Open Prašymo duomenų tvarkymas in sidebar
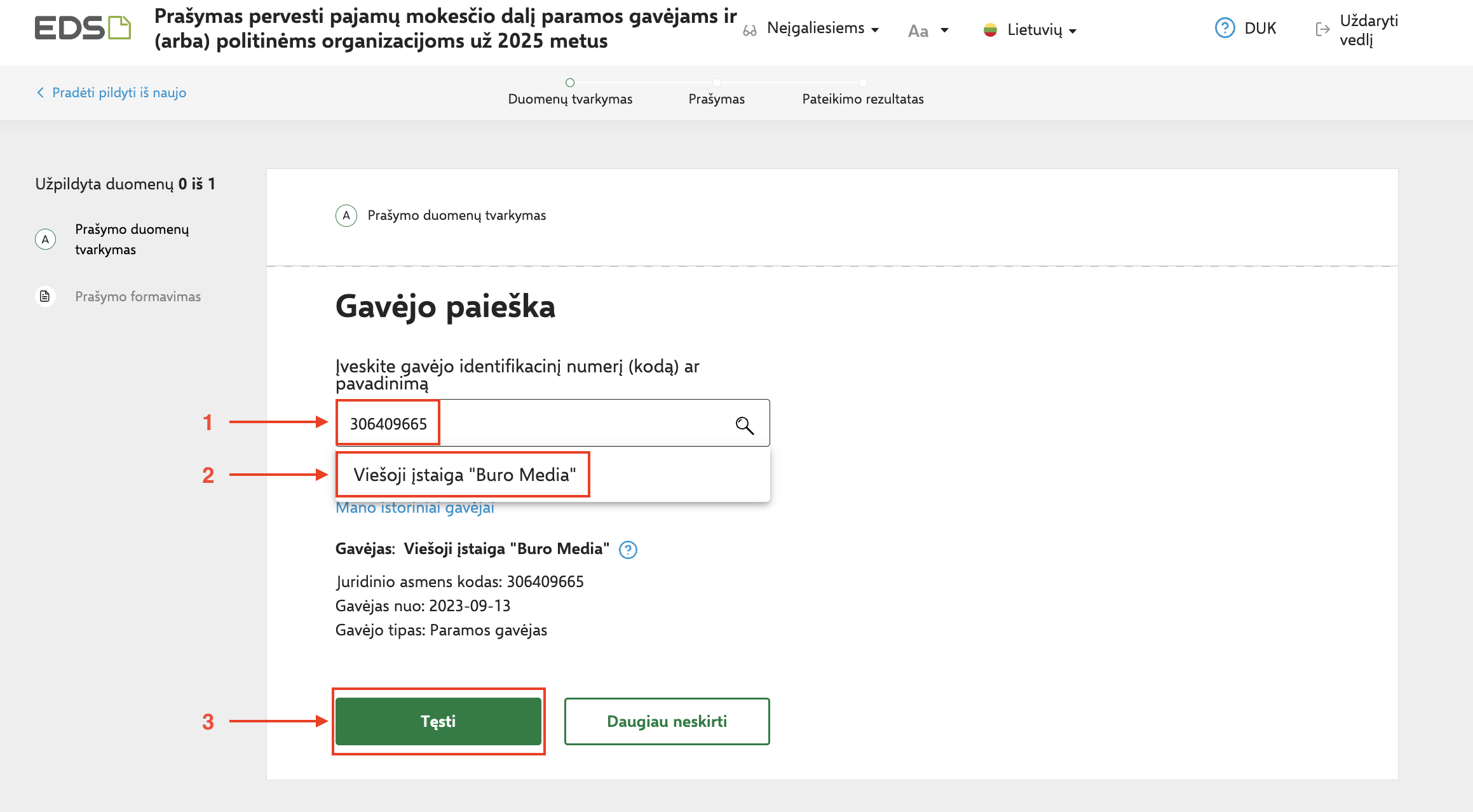This screenshot has width=1473, height=812. pyautogui.click(x=132, y=240)
